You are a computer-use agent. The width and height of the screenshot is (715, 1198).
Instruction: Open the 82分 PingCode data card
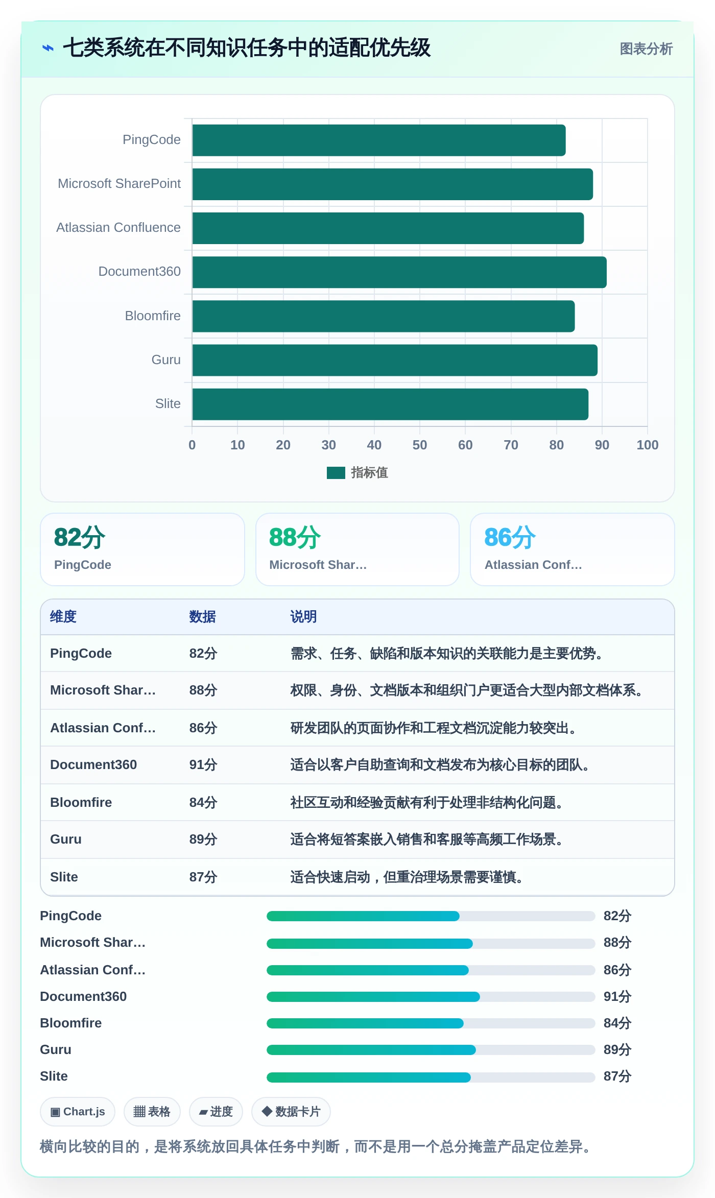tap(142, 549)
